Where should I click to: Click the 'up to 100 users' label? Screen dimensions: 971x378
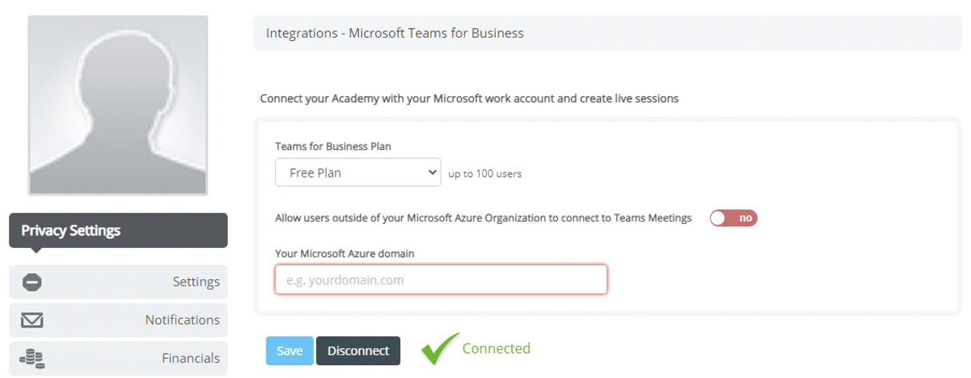point(485,173)
